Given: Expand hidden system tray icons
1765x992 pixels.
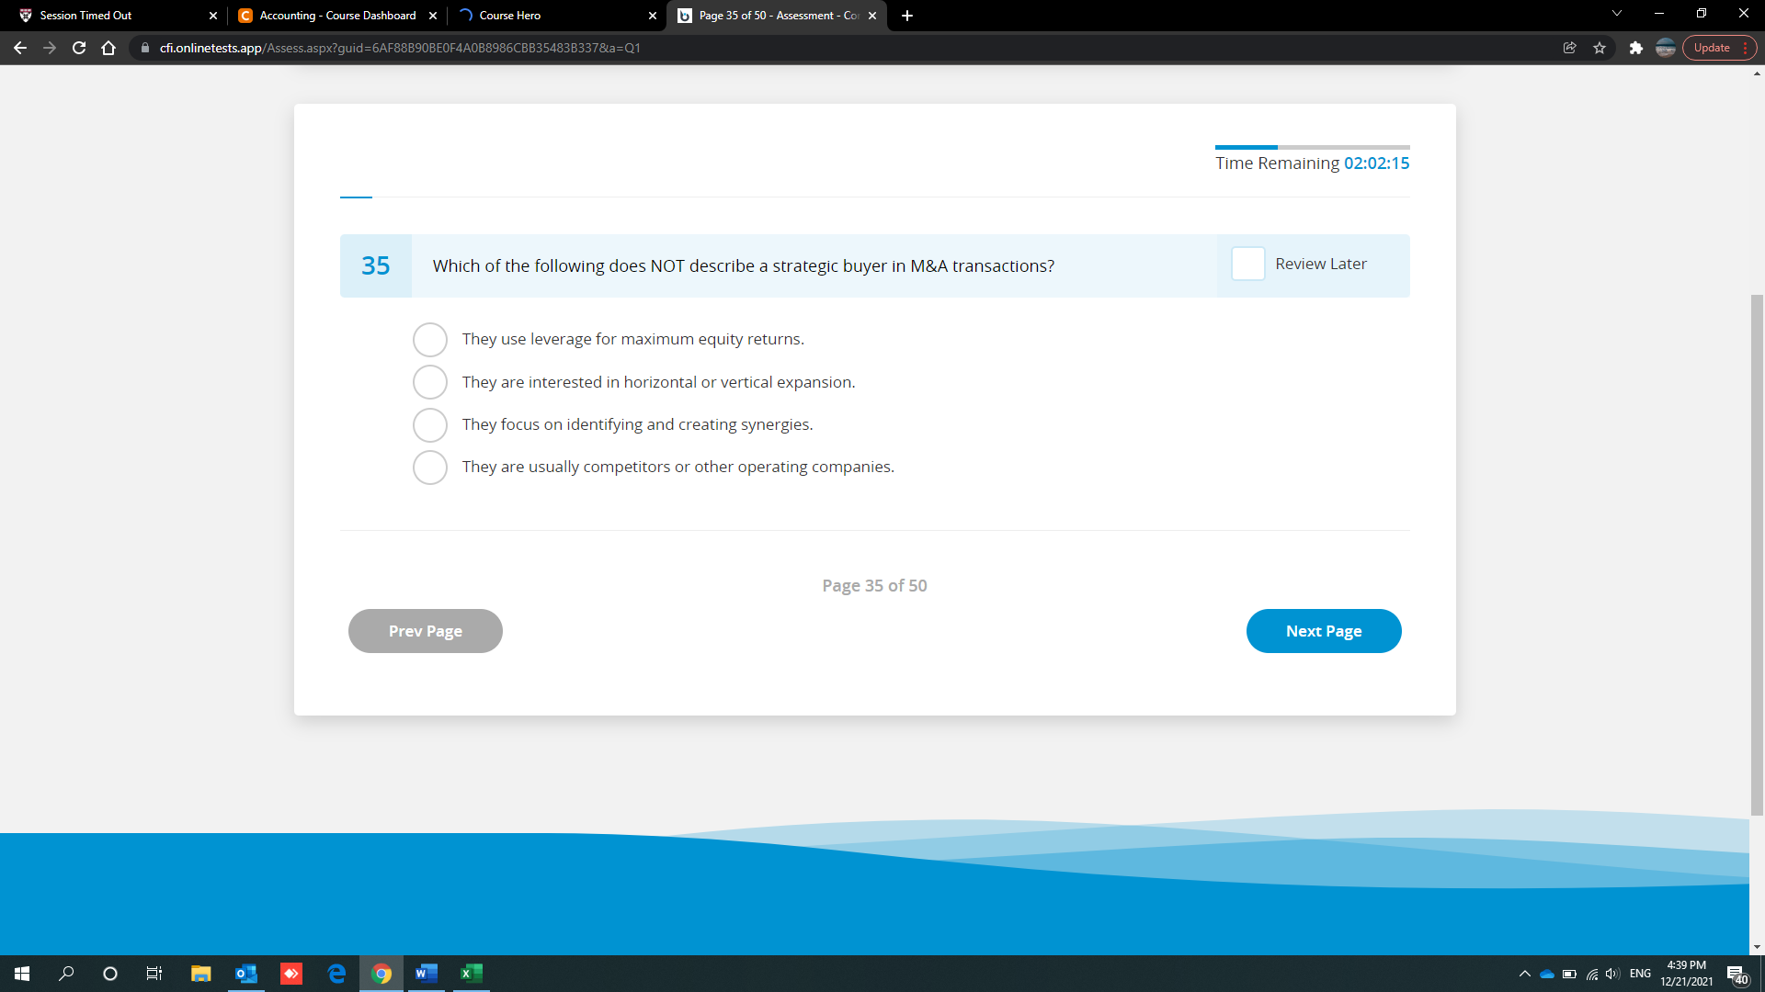Looking at the screenshot, I should pos(1524,974).
